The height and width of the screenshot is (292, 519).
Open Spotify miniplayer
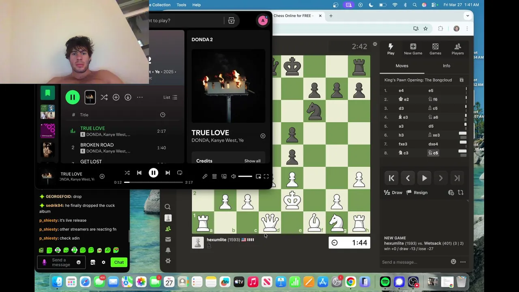click(x=258, y=176)
